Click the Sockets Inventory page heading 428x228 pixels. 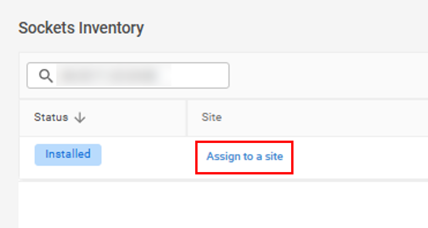pos(81,28)
